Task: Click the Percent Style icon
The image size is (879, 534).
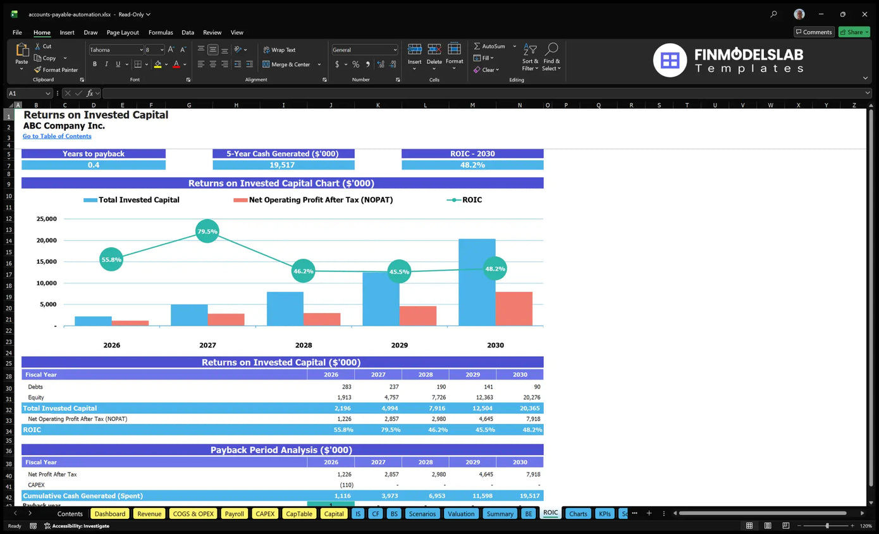Action: click(355, 65)
